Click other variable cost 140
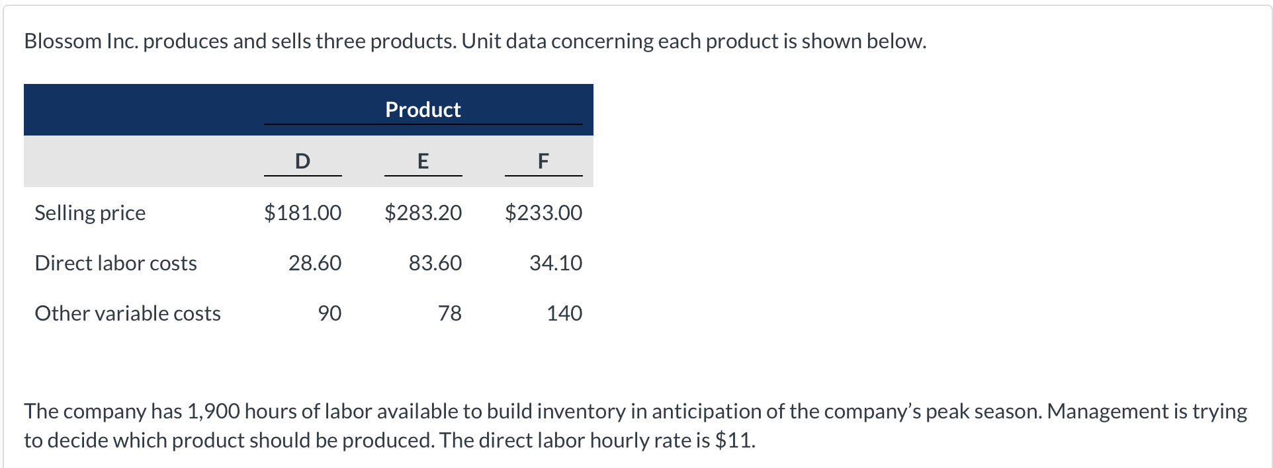The height and width of the screenshot is (468, 1273). [564, 313]
